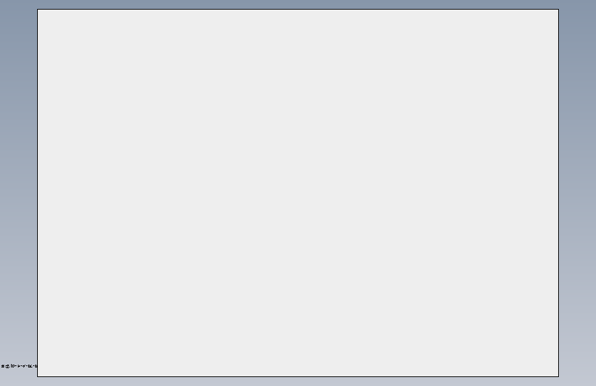596x386 pixels.
Task: Click the plate face near its bottom edge
Action: (298, 369)
